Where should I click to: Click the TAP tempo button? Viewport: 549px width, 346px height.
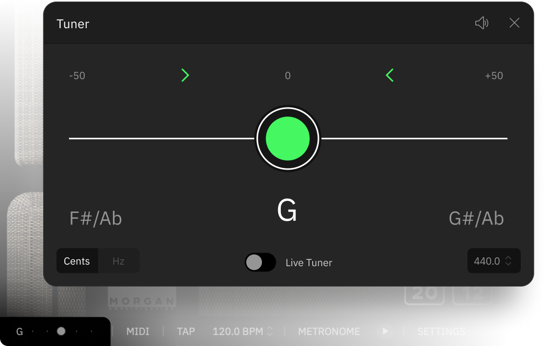point(186,331)
